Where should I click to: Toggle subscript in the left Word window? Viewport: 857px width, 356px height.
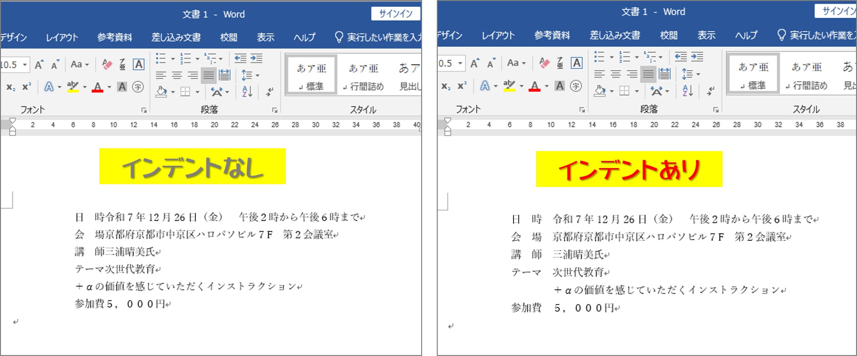(10, 87)
